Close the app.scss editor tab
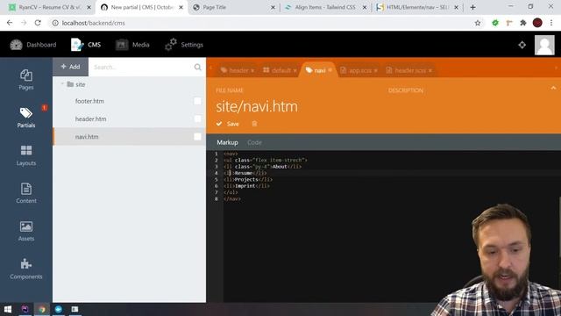This screenshot has width=561, height=316. 376,70
